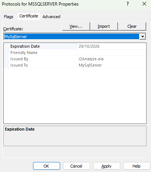The width and height of the screenshot is (151, 172).
Task: Confirm the dialog with OK
Action: 46,166
